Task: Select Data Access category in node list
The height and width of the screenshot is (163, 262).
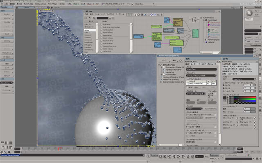Action: click(x=88, y=42)
